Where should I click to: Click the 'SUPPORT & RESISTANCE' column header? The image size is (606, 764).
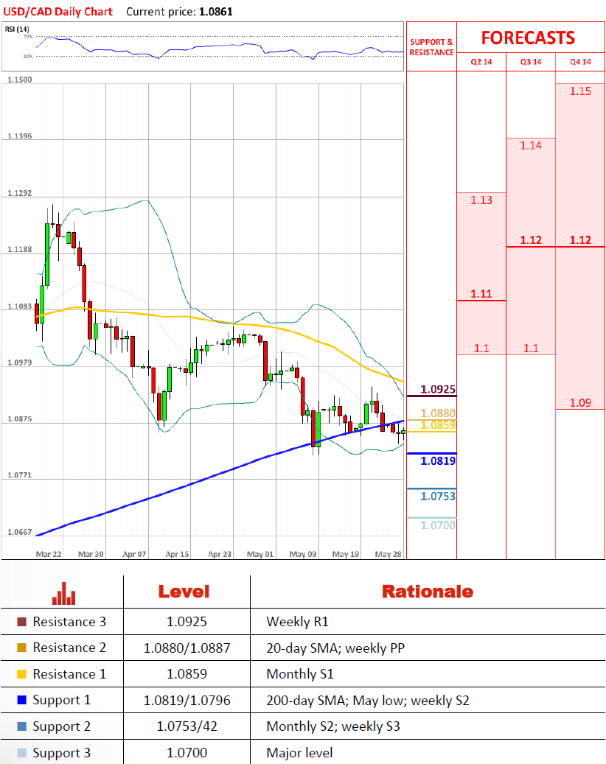[x=431, y=47]
